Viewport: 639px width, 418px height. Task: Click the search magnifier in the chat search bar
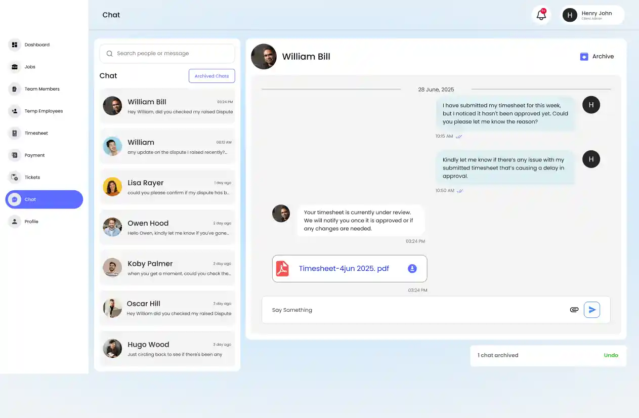coord(109,53)
